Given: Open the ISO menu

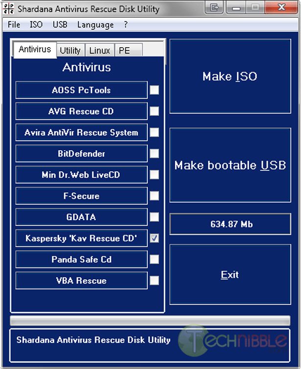Looking at the screenshot, I should point(36,25).
